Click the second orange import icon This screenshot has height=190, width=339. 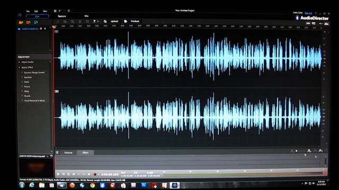tap(28, 22)
